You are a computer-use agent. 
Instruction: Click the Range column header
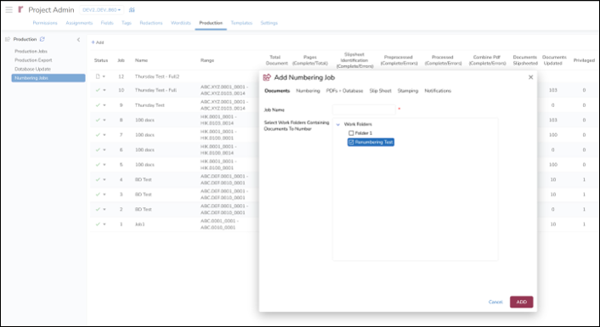[x=207, y=60]
